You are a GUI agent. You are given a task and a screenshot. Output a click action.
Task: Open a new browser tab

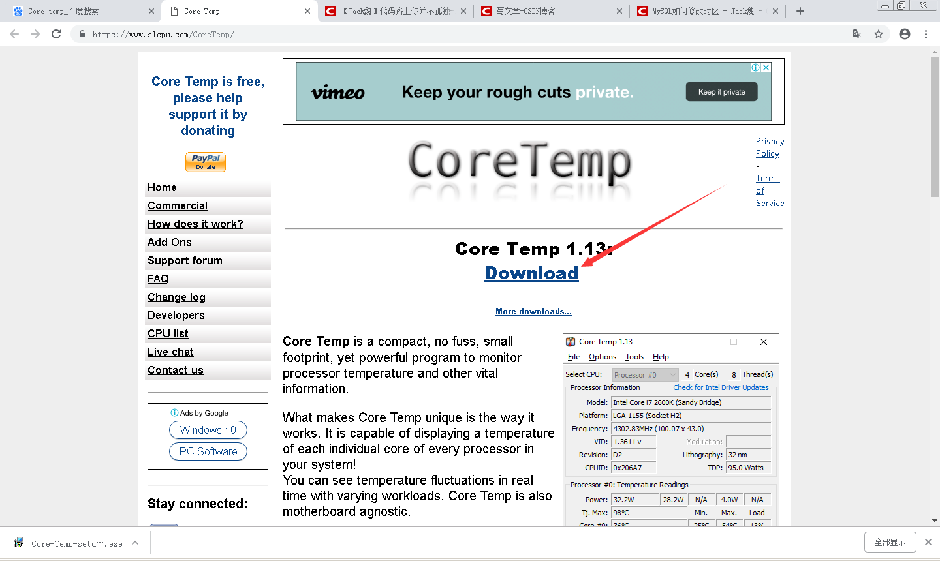[x=800, y=10]
